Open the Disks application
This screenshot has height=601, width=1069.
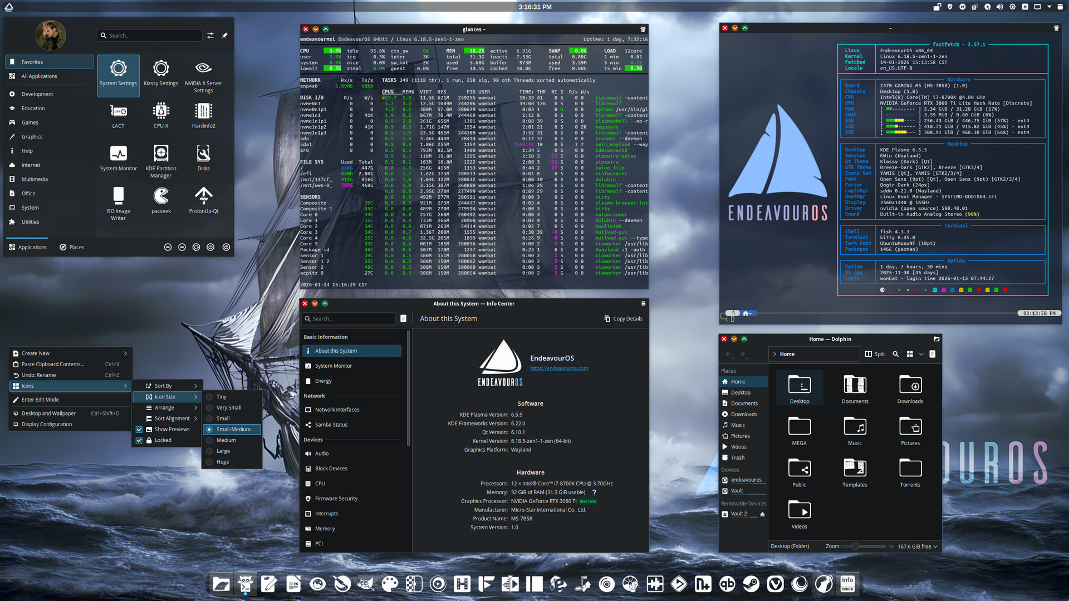click(203, 158)
